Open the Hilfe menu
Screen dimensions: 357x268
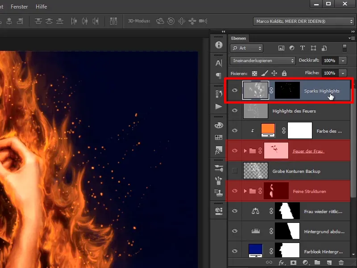click(x=41, y=7)
